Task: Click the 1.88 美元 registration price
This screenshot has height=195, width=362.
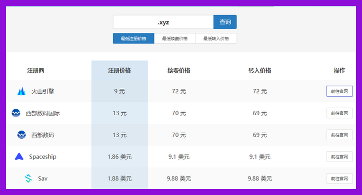Action: (119, 179)
